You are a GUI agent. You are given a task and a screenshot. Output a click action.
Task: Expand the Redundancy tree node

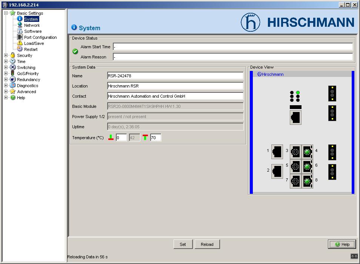click(6, 79)
